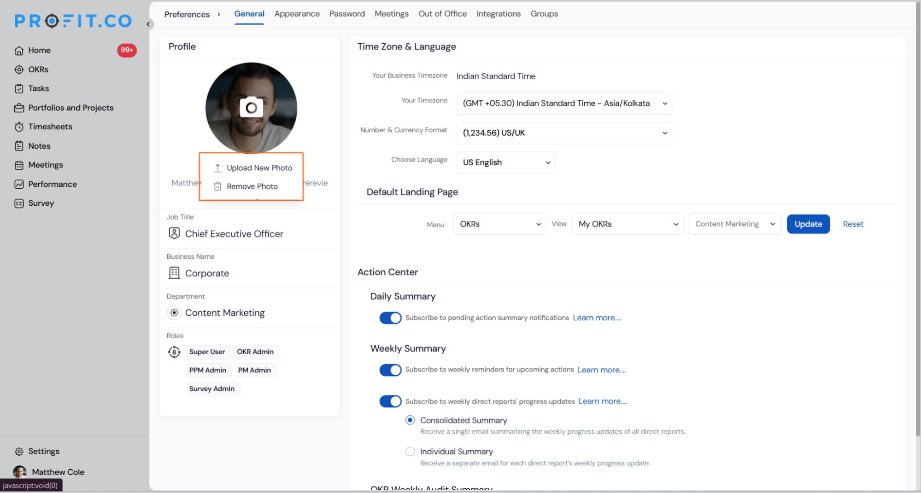Open the Your Timezone dropdown

[x=564, y=104]
